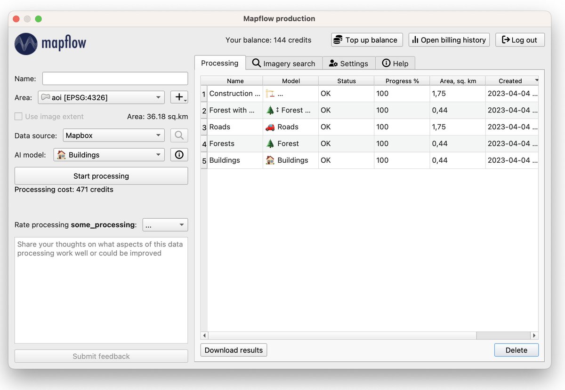Click the table scroll left arrow
Image resolution: width=565 pixels, height=390 pixels.
[204, 335]
